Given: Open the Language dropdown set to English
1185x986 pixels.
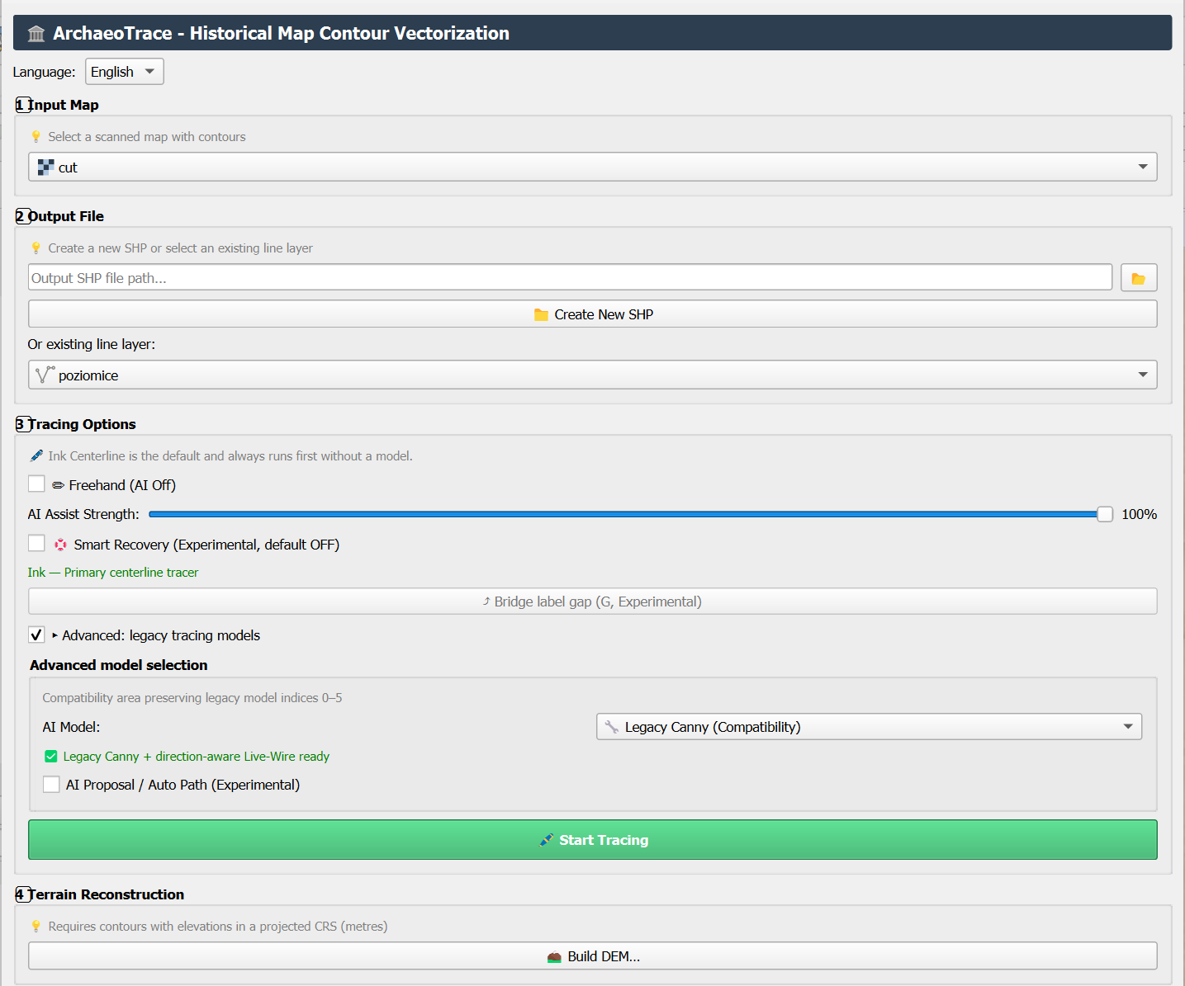Looking at the screenshot, I should click(125, 72).
